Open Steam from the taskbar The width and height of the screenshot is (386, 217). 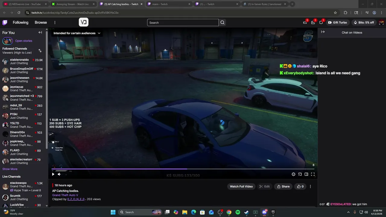(246, 212)
